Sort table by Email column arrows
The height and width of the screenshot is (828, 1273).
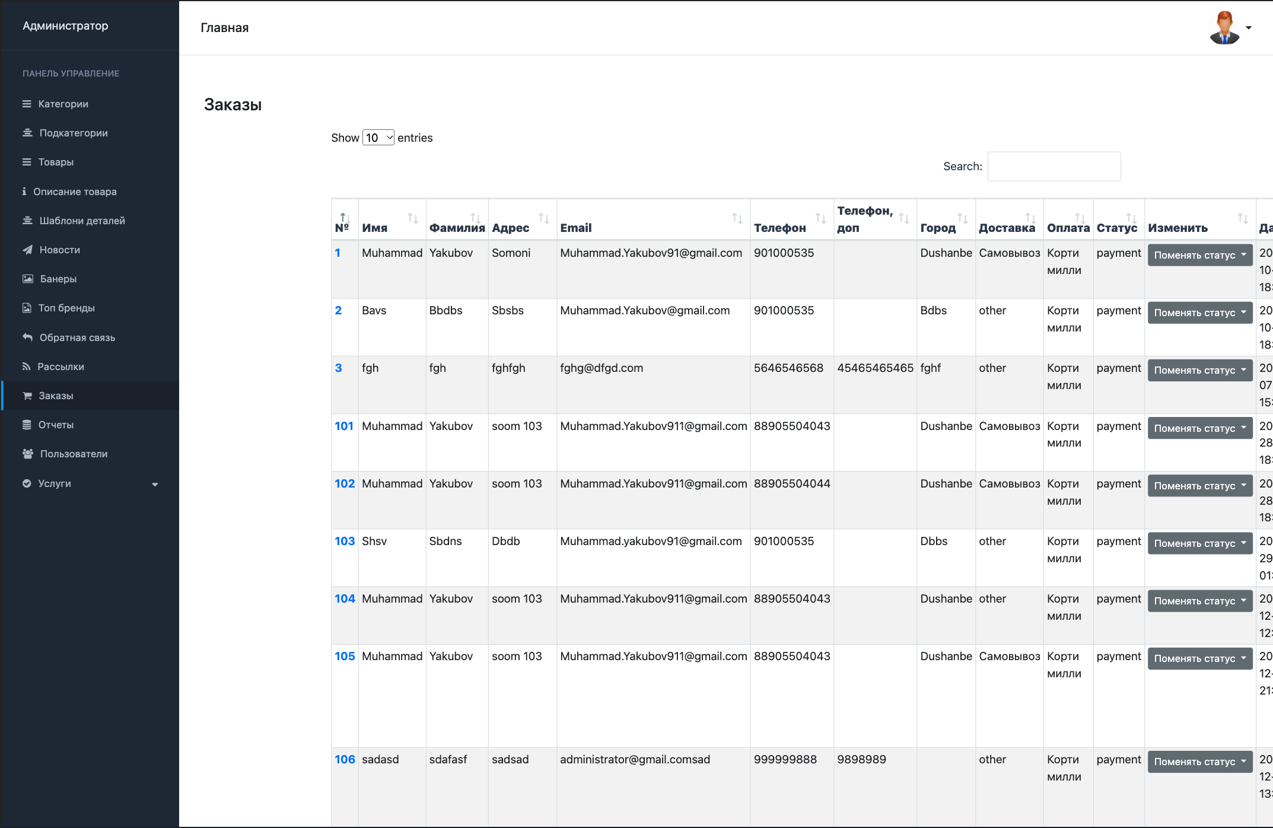pyautogui.click(x=737, y=218)
